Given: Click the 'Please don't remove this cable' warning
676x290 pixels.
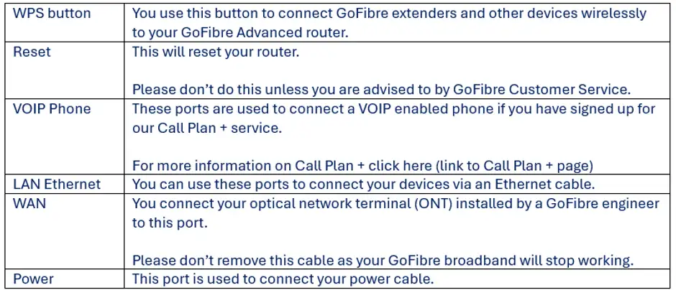Looking at the screenshot, I should (384, 261).
